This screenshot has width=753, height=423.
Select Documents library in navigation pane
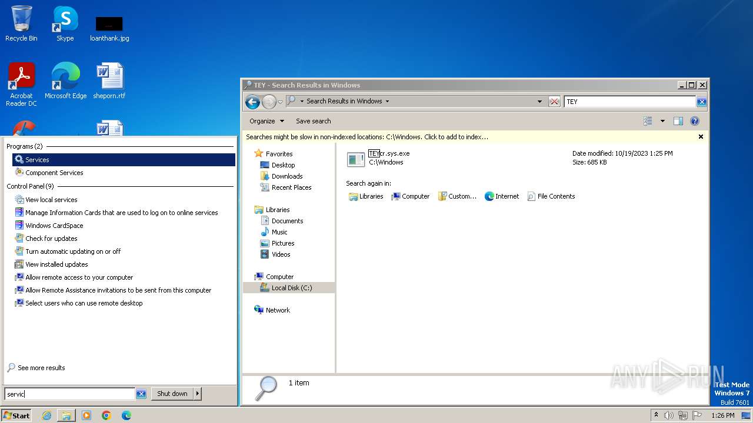coord(282,221)
